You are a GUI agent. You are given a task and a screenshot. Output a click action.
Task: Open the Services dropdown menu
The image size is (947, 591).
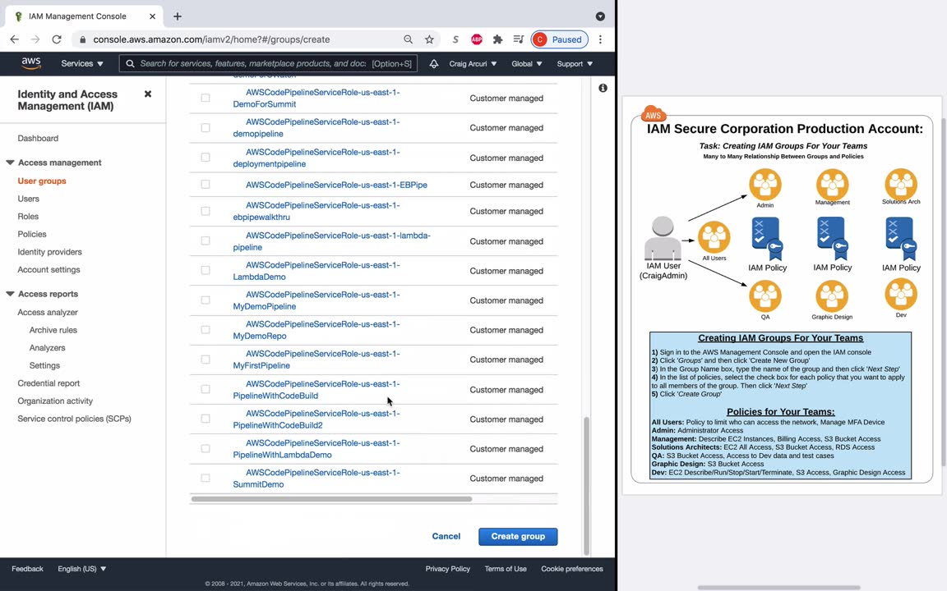pyautogui.click(x=82, y=63)
